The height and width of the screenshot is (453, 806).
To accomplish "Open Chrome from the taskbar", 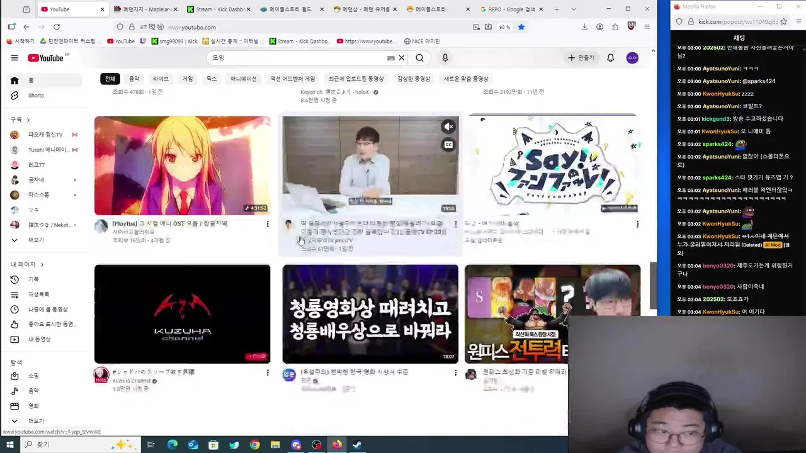I will pos(254,445).
